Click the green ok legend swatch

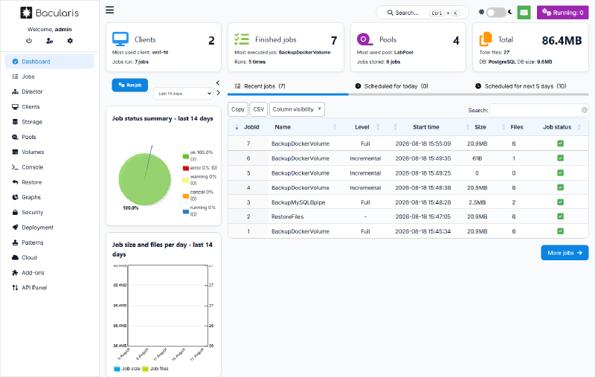[x=185, y=156]
